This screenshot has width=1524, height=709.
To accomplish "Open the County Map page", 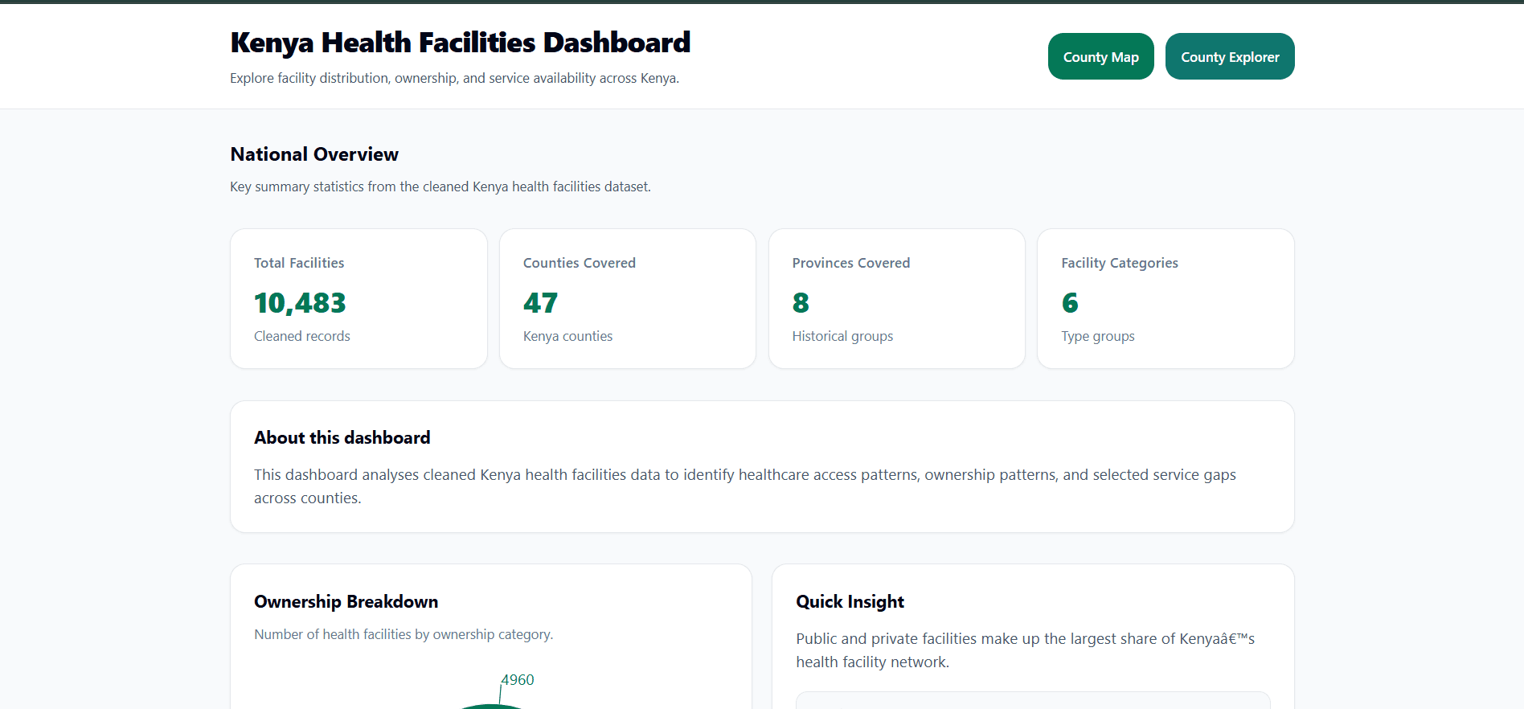I will [x=1100, y=56].
